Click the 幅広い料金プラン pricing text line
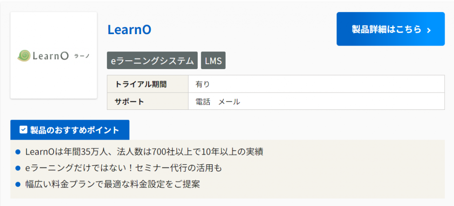454x206 pixels. pos(113,184)
